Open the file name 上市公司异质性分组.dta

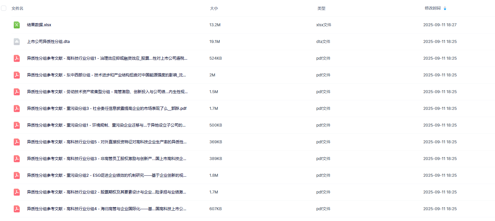48,42
